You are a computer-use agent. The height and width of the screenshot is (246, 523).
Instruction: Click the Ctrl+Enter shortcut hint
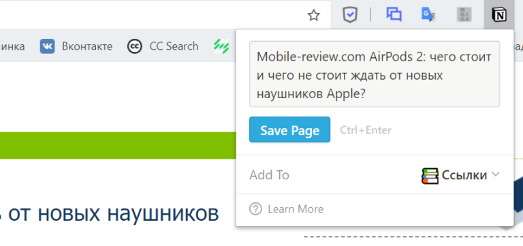[x=366, y=130]
